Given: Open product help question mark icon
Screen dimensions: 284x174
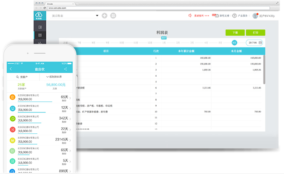Looking at the screenshot, I should pos(235,16).
